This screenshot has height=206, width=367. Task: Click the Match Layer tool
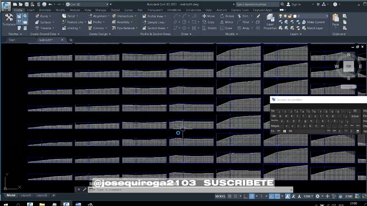pos(312,28)
